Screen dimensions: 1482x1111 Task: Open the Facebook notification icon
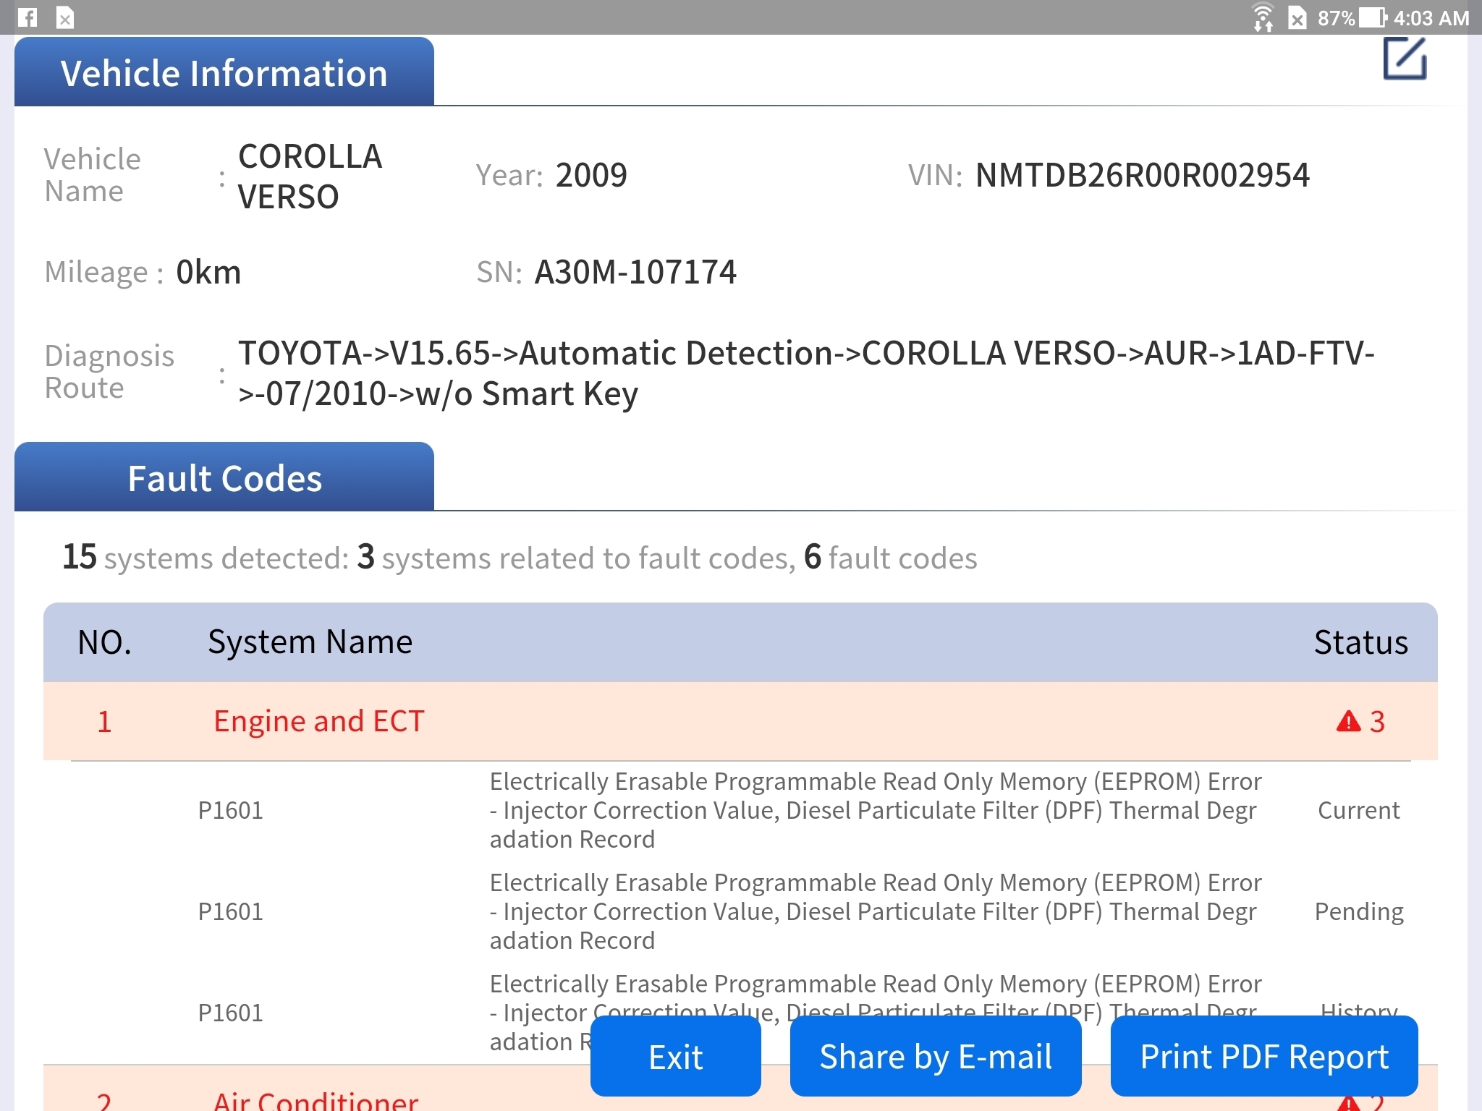pyautogui.click(x=27, y=17)
